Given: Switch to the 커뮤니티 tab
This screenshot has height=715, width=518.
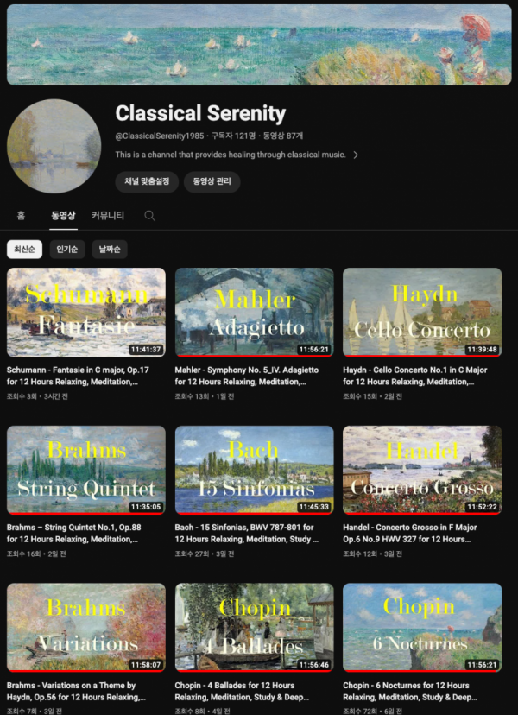Looking at the screenshot, I should [x=108, y=216].
